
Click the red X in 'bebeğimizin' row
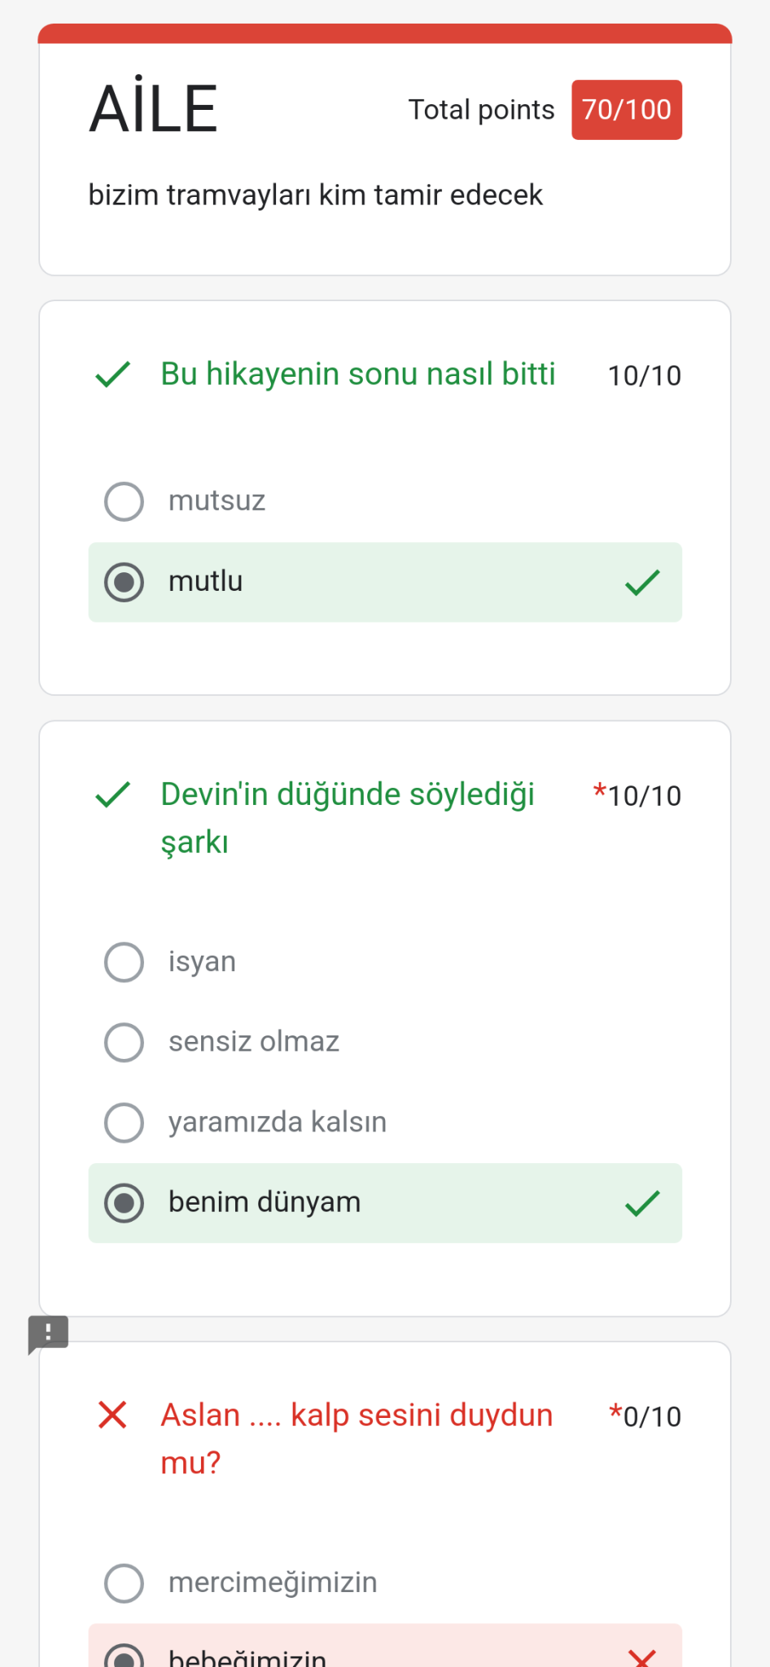642,1657
